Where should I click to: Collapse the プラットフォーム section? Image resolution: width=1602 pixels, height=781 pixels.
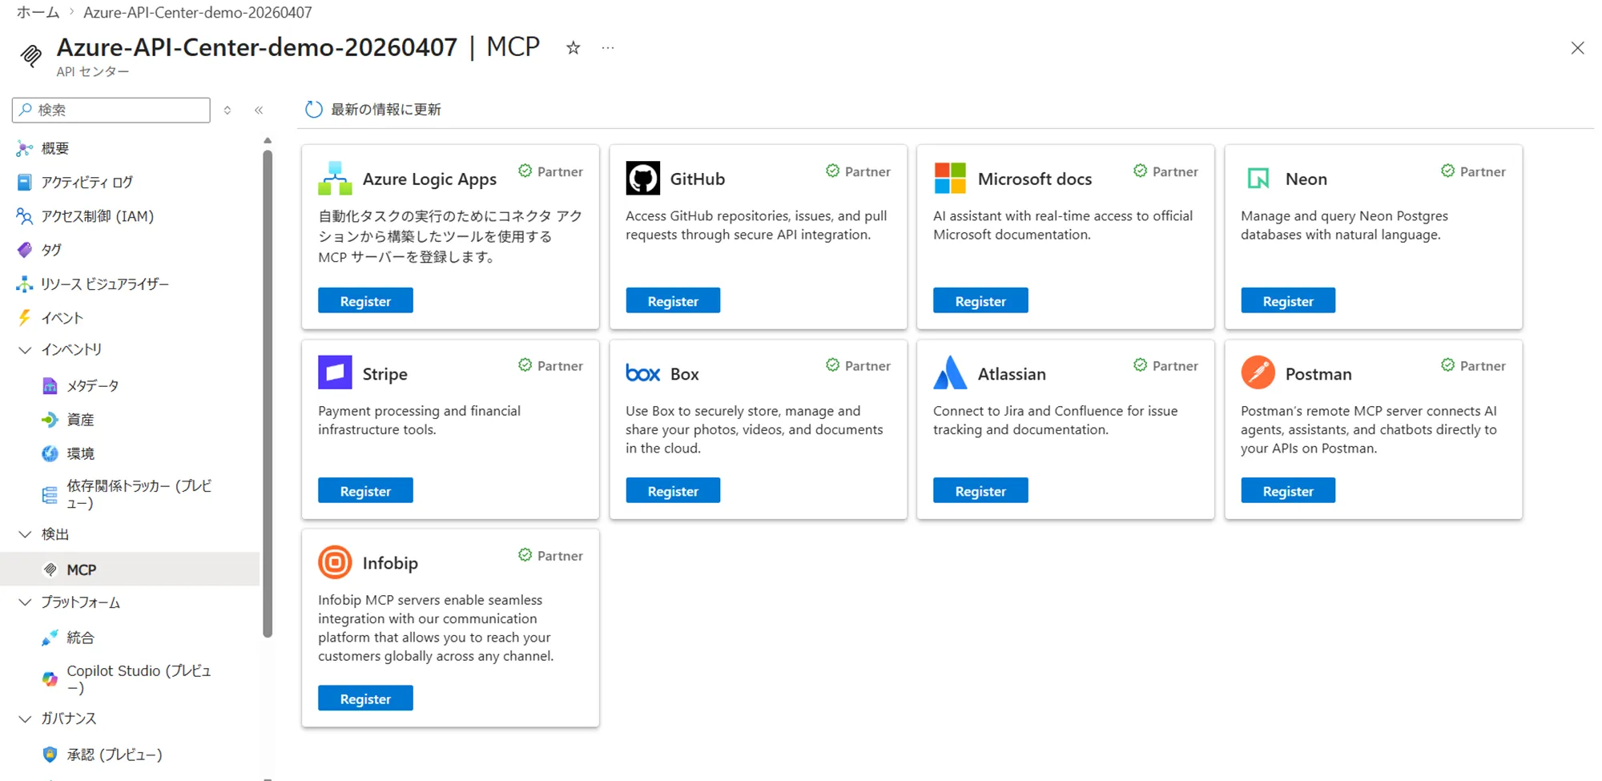tap(25, 602)
